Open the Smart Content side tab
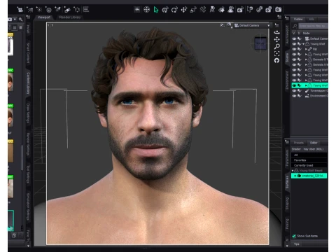Viewport: 336px width, 252px height. 28,52
